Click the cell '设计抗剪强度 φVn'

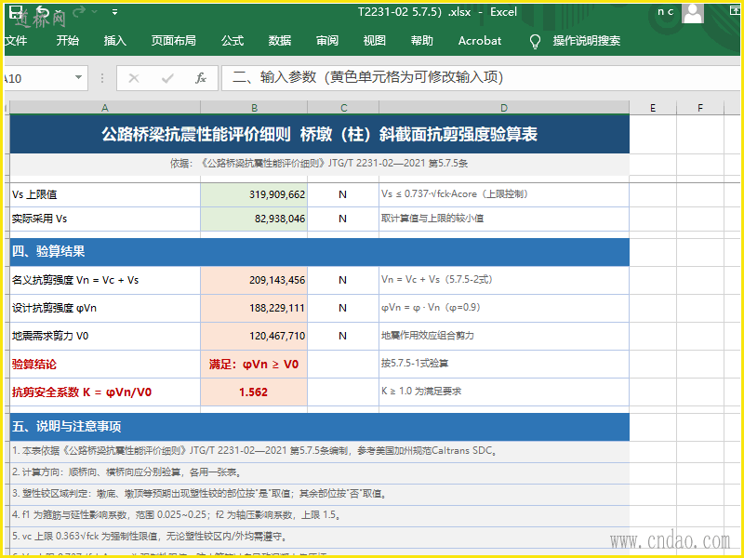pos(105,308)
